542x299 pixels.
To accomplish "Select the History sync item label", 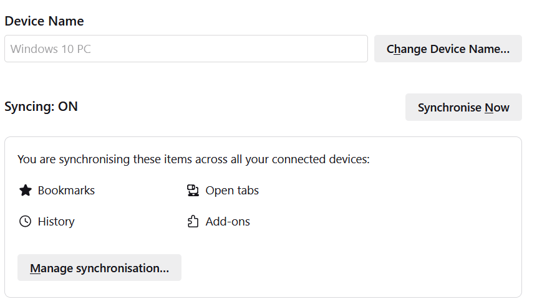I will [56, 221].
